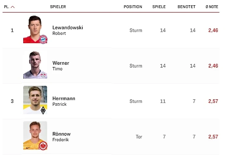Open the Herrmann player name link

click(x=64, y=99)
